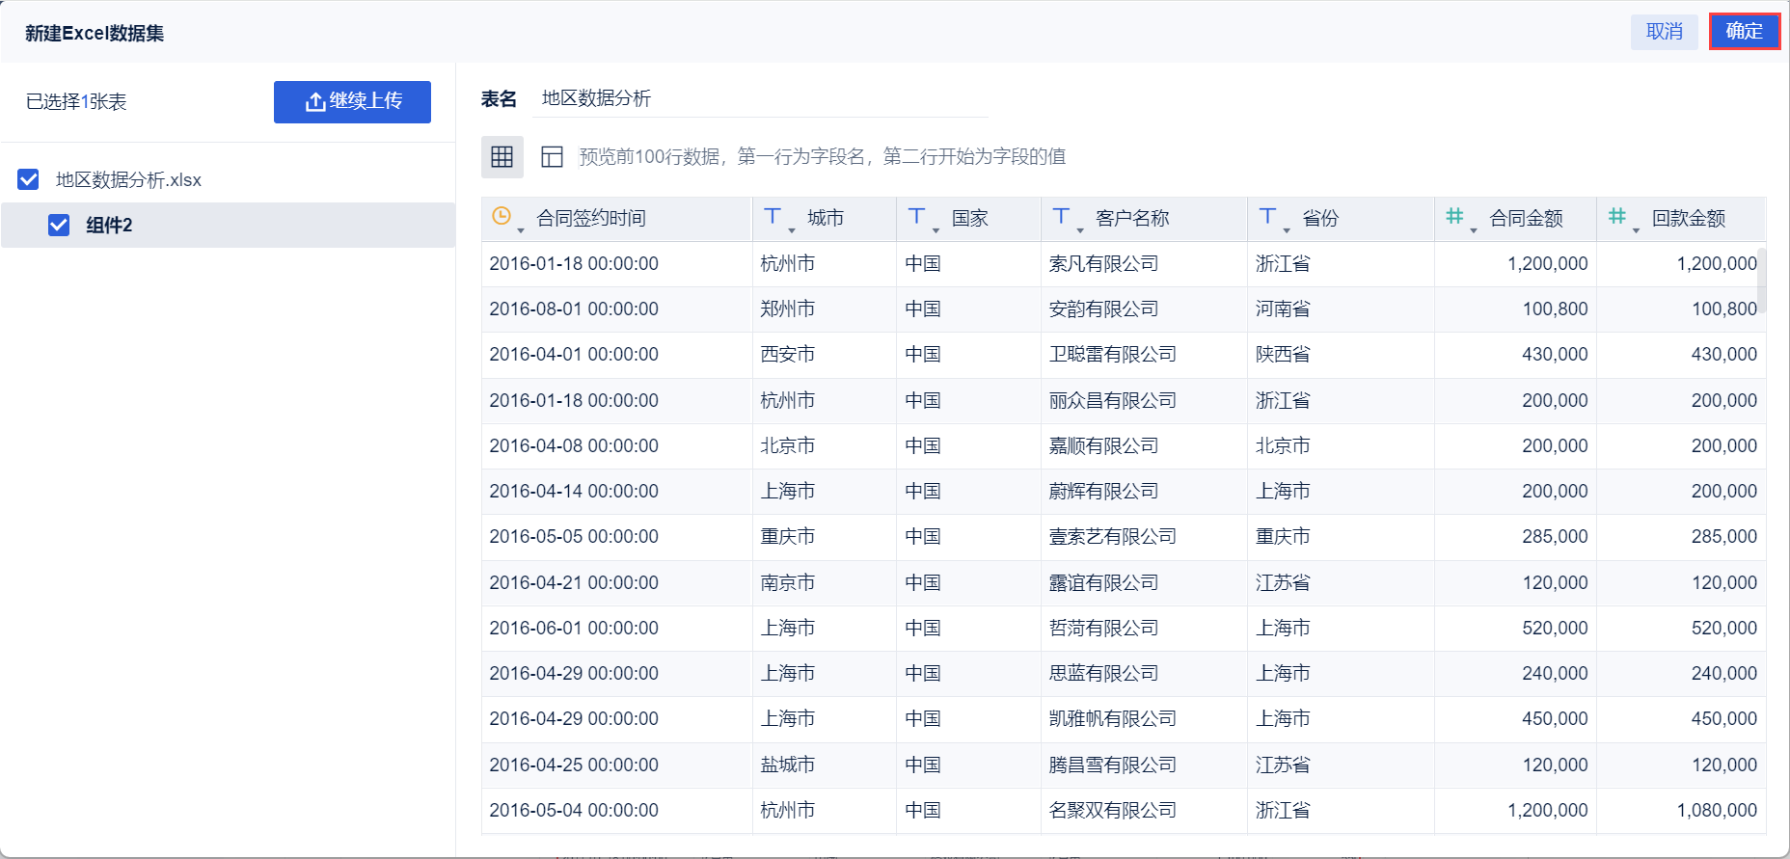Click the 继续上传 upload button

click(352, 101)
